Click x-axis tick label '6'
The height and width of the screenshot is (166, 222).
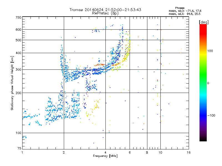130,152
